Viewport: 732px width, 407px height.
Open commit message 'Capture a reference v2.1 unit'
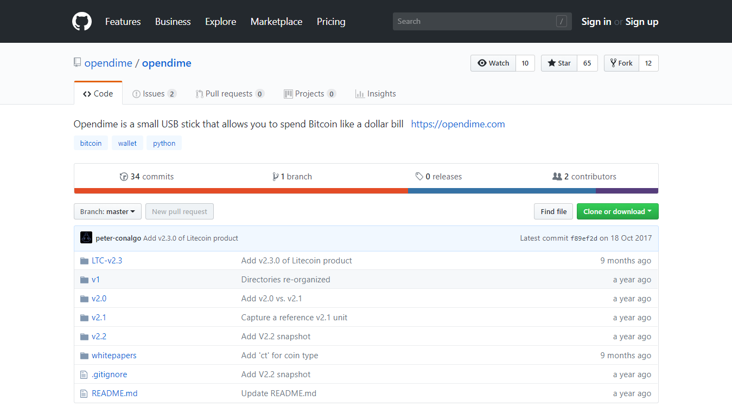coord(294,318)
